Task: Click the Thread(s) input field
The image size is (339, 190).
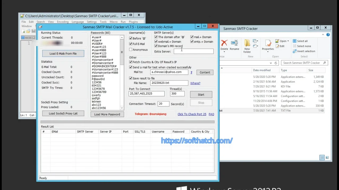Action: [177, 94]
